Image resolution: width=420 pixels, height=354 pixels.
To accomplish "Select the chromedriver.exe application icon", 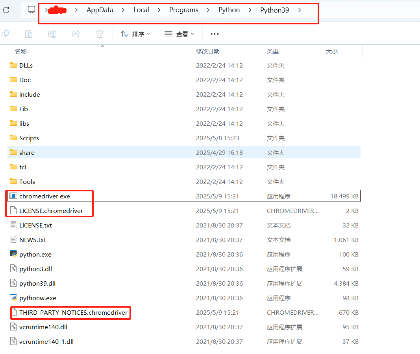I will (13, 196).
